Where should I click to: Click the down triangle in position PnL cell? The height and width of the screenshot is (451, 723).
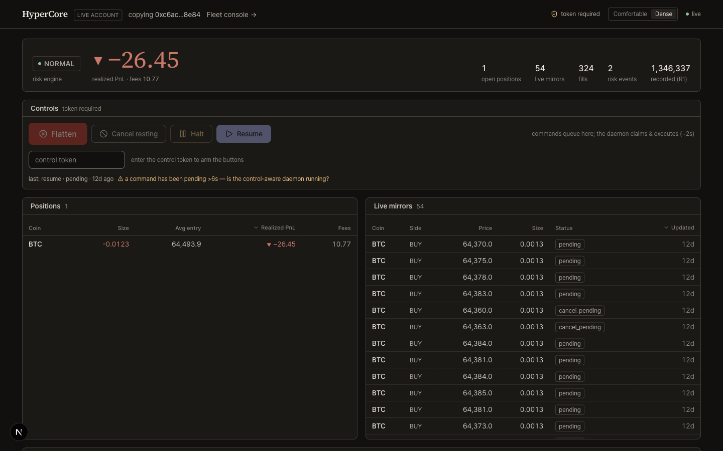(x=269, y=245)
